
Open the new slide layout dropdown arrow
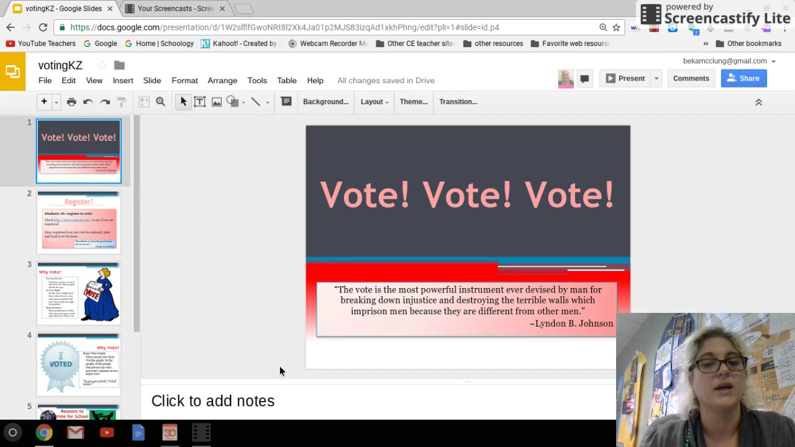tap(56, 102)
